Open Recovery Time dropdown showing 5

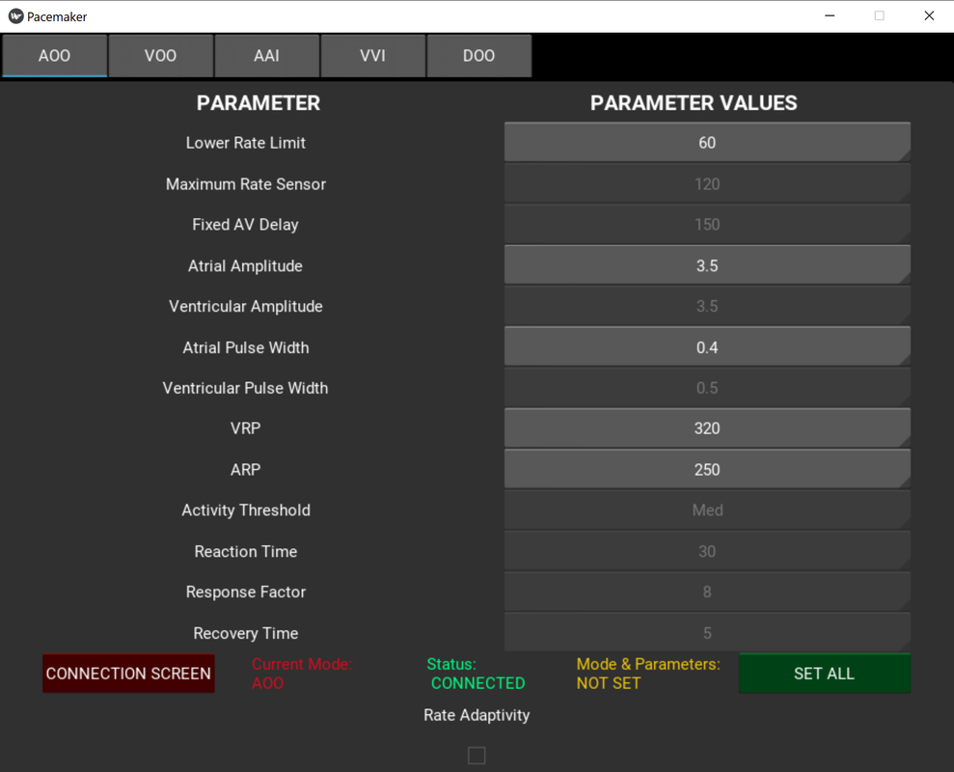coord(707,633)
